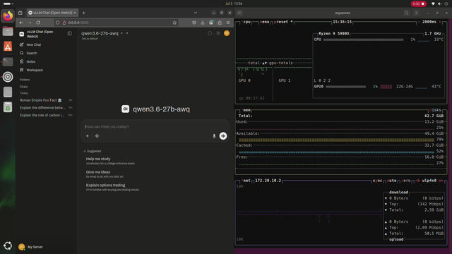
Task: Bookmark the page with the star icon
Action: click(174, 23)
